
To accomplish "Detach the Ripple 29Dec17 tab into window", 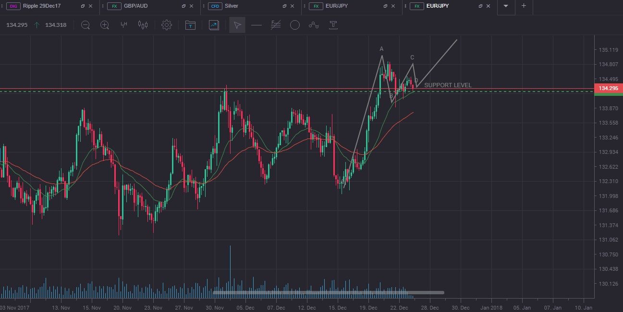I will coord(83,6).
